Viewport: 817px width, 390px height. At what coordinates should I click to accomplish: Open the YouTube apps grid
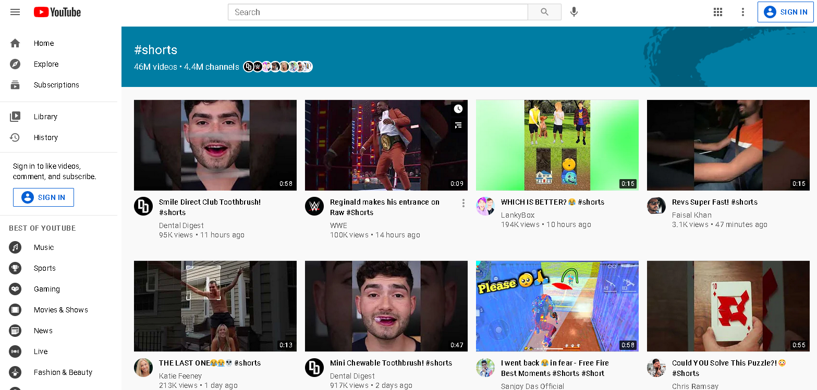pos(718,12)
